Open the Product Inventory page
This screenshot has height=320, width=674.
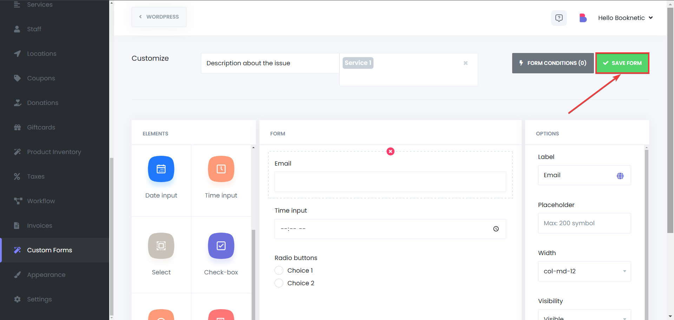point(54,152)
